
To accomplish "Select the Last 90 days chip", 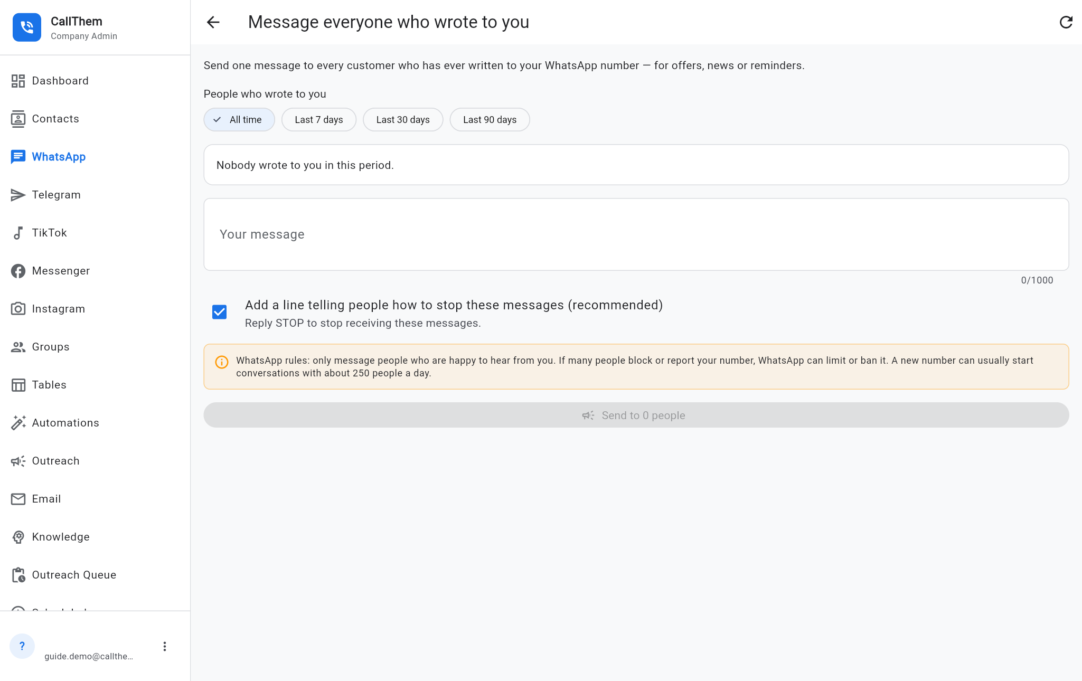I will point(490,120).
